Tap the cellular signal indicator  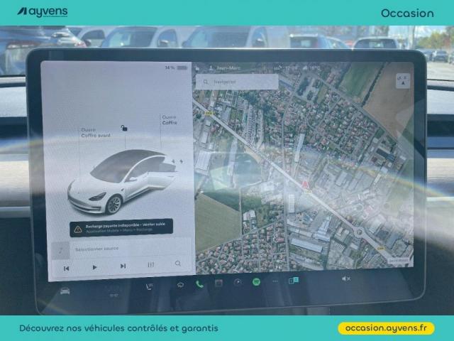277,68
